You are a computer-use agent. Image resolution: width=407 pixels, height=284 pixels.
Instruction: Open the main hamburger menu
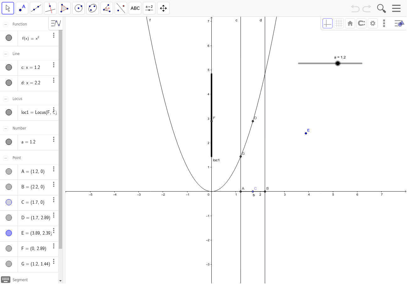click(396, 8)
